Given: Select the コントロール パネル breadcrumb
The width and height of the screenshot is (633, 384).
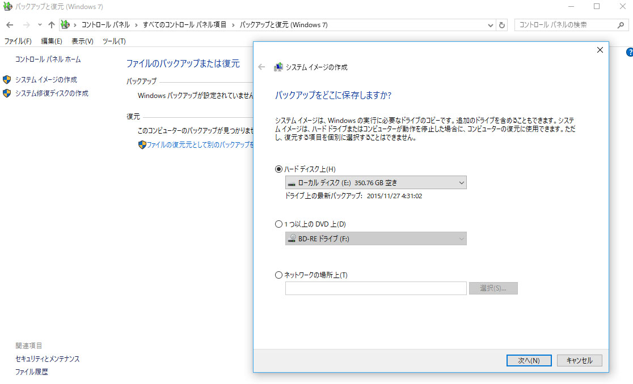Looking at the screenshot, I should [106, 25].
